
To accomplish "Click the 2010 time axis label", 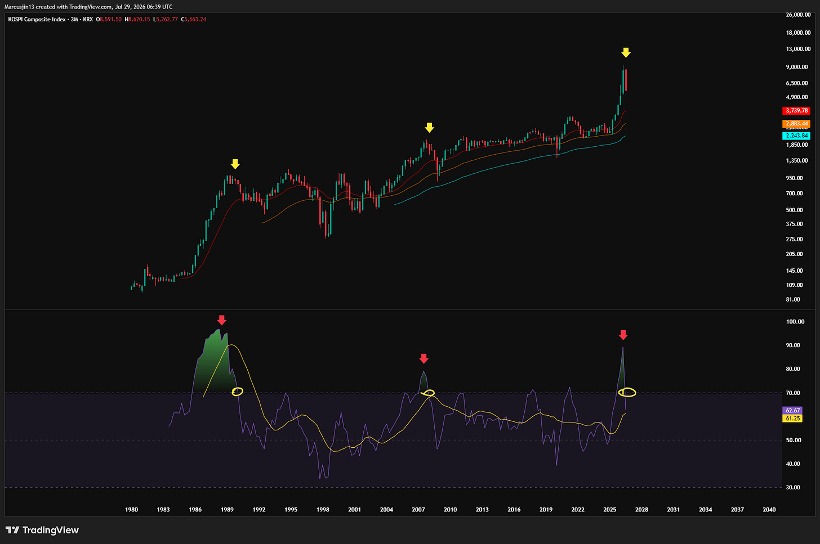I will point(451,510).
